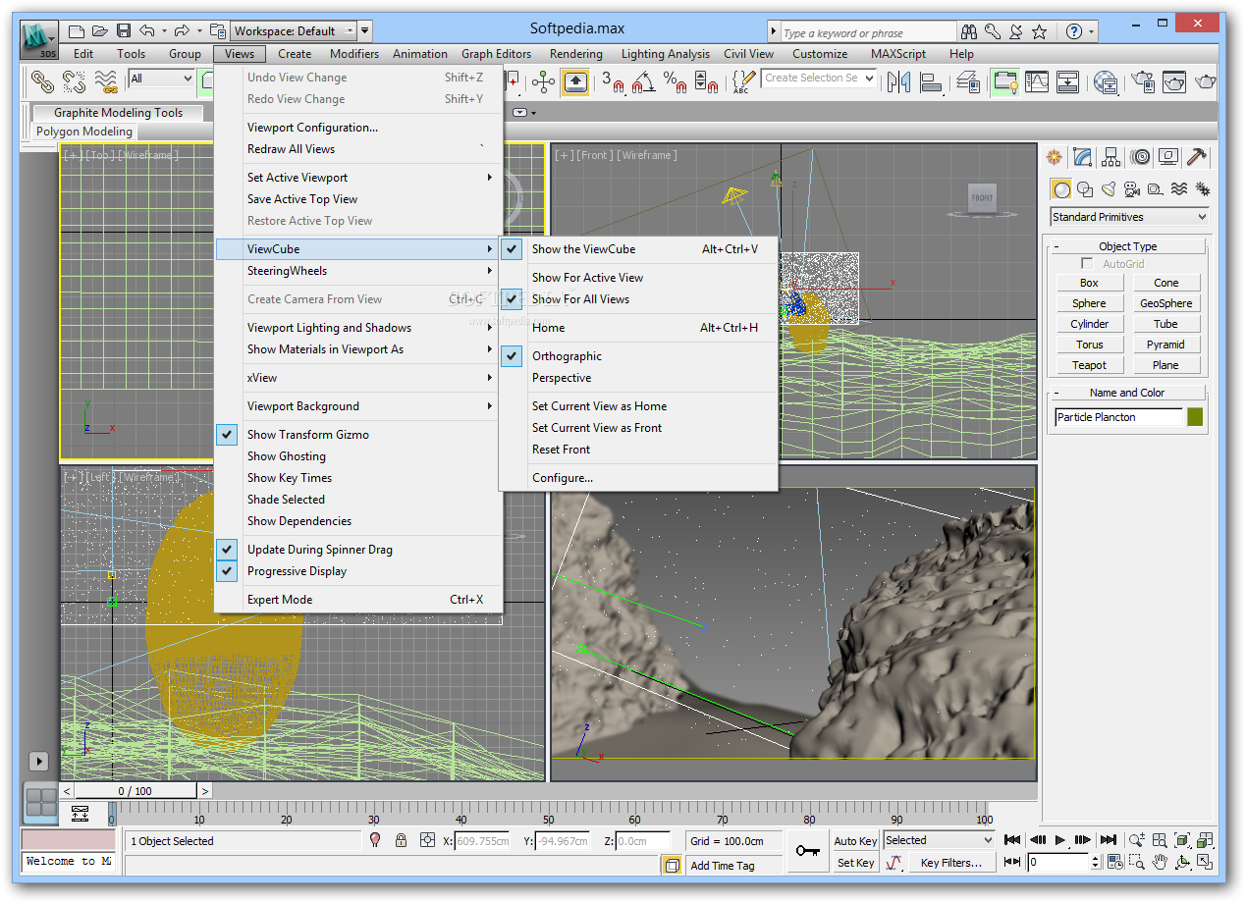This screenshot has height=903, width=1246.
Task: Open the Rendering menu
Action: coord(576,54)
